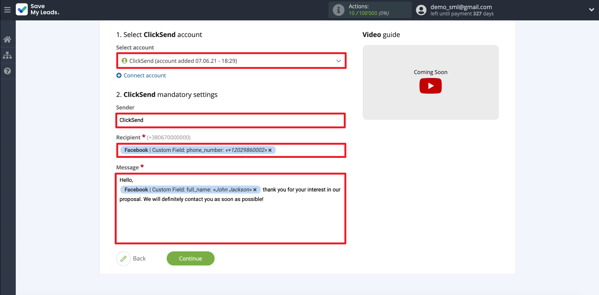
Task: Remove the full_name tag from Message
Action: 255,190
